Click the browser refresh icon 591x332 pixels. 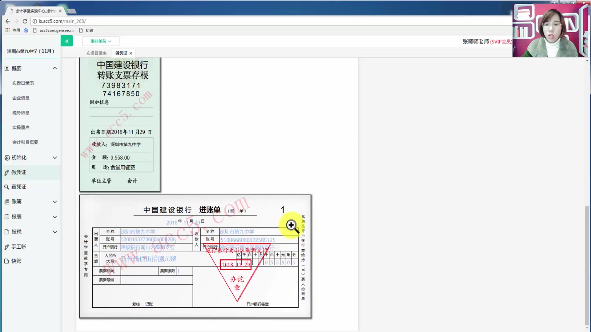(25, 21)
